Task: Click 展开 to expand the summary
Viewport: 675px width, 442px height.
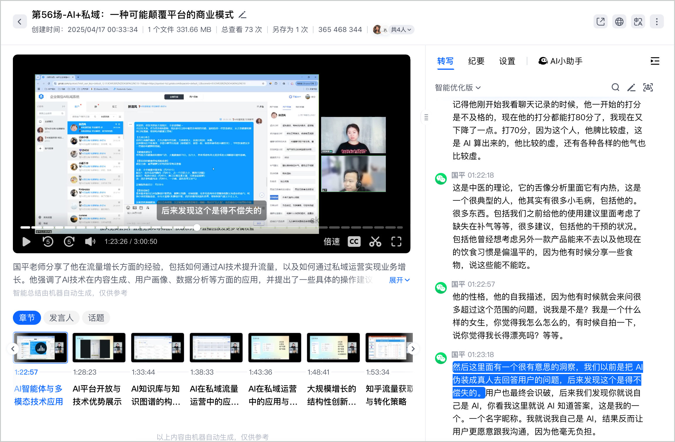Action: point(399,280)
